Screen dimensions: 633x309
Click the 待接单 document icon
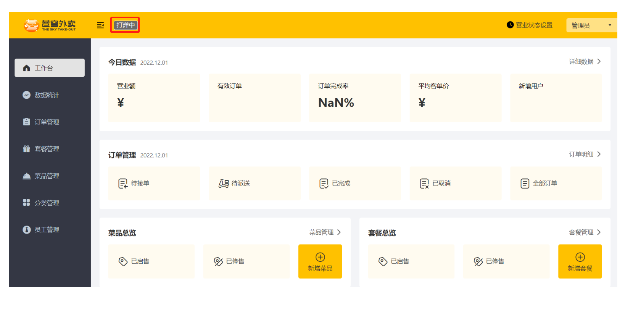pyautogui.click(x=122, y=184)
